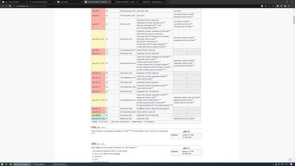Switch to the Java Downloads Oracle tab

[x=42, y=2]
